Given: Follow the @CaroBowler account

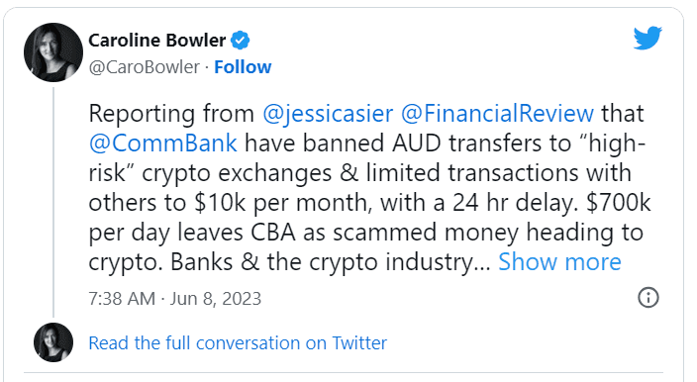Looking at the screenshot, I should pos(243,67).
